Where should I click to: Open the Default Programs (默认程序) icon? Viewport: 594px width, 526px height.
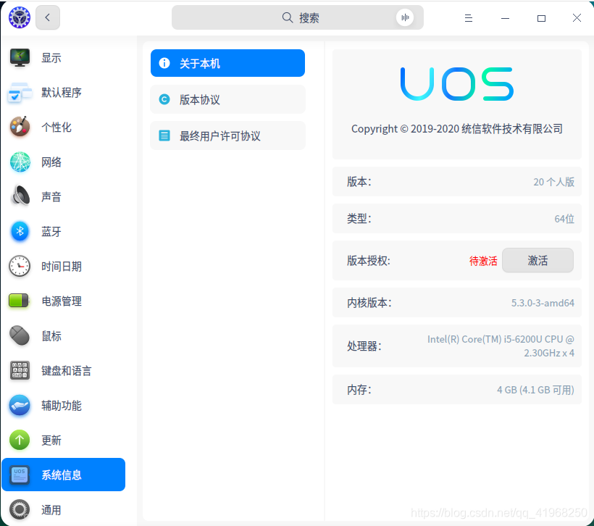pyautogui.click(x=20, y=93)
